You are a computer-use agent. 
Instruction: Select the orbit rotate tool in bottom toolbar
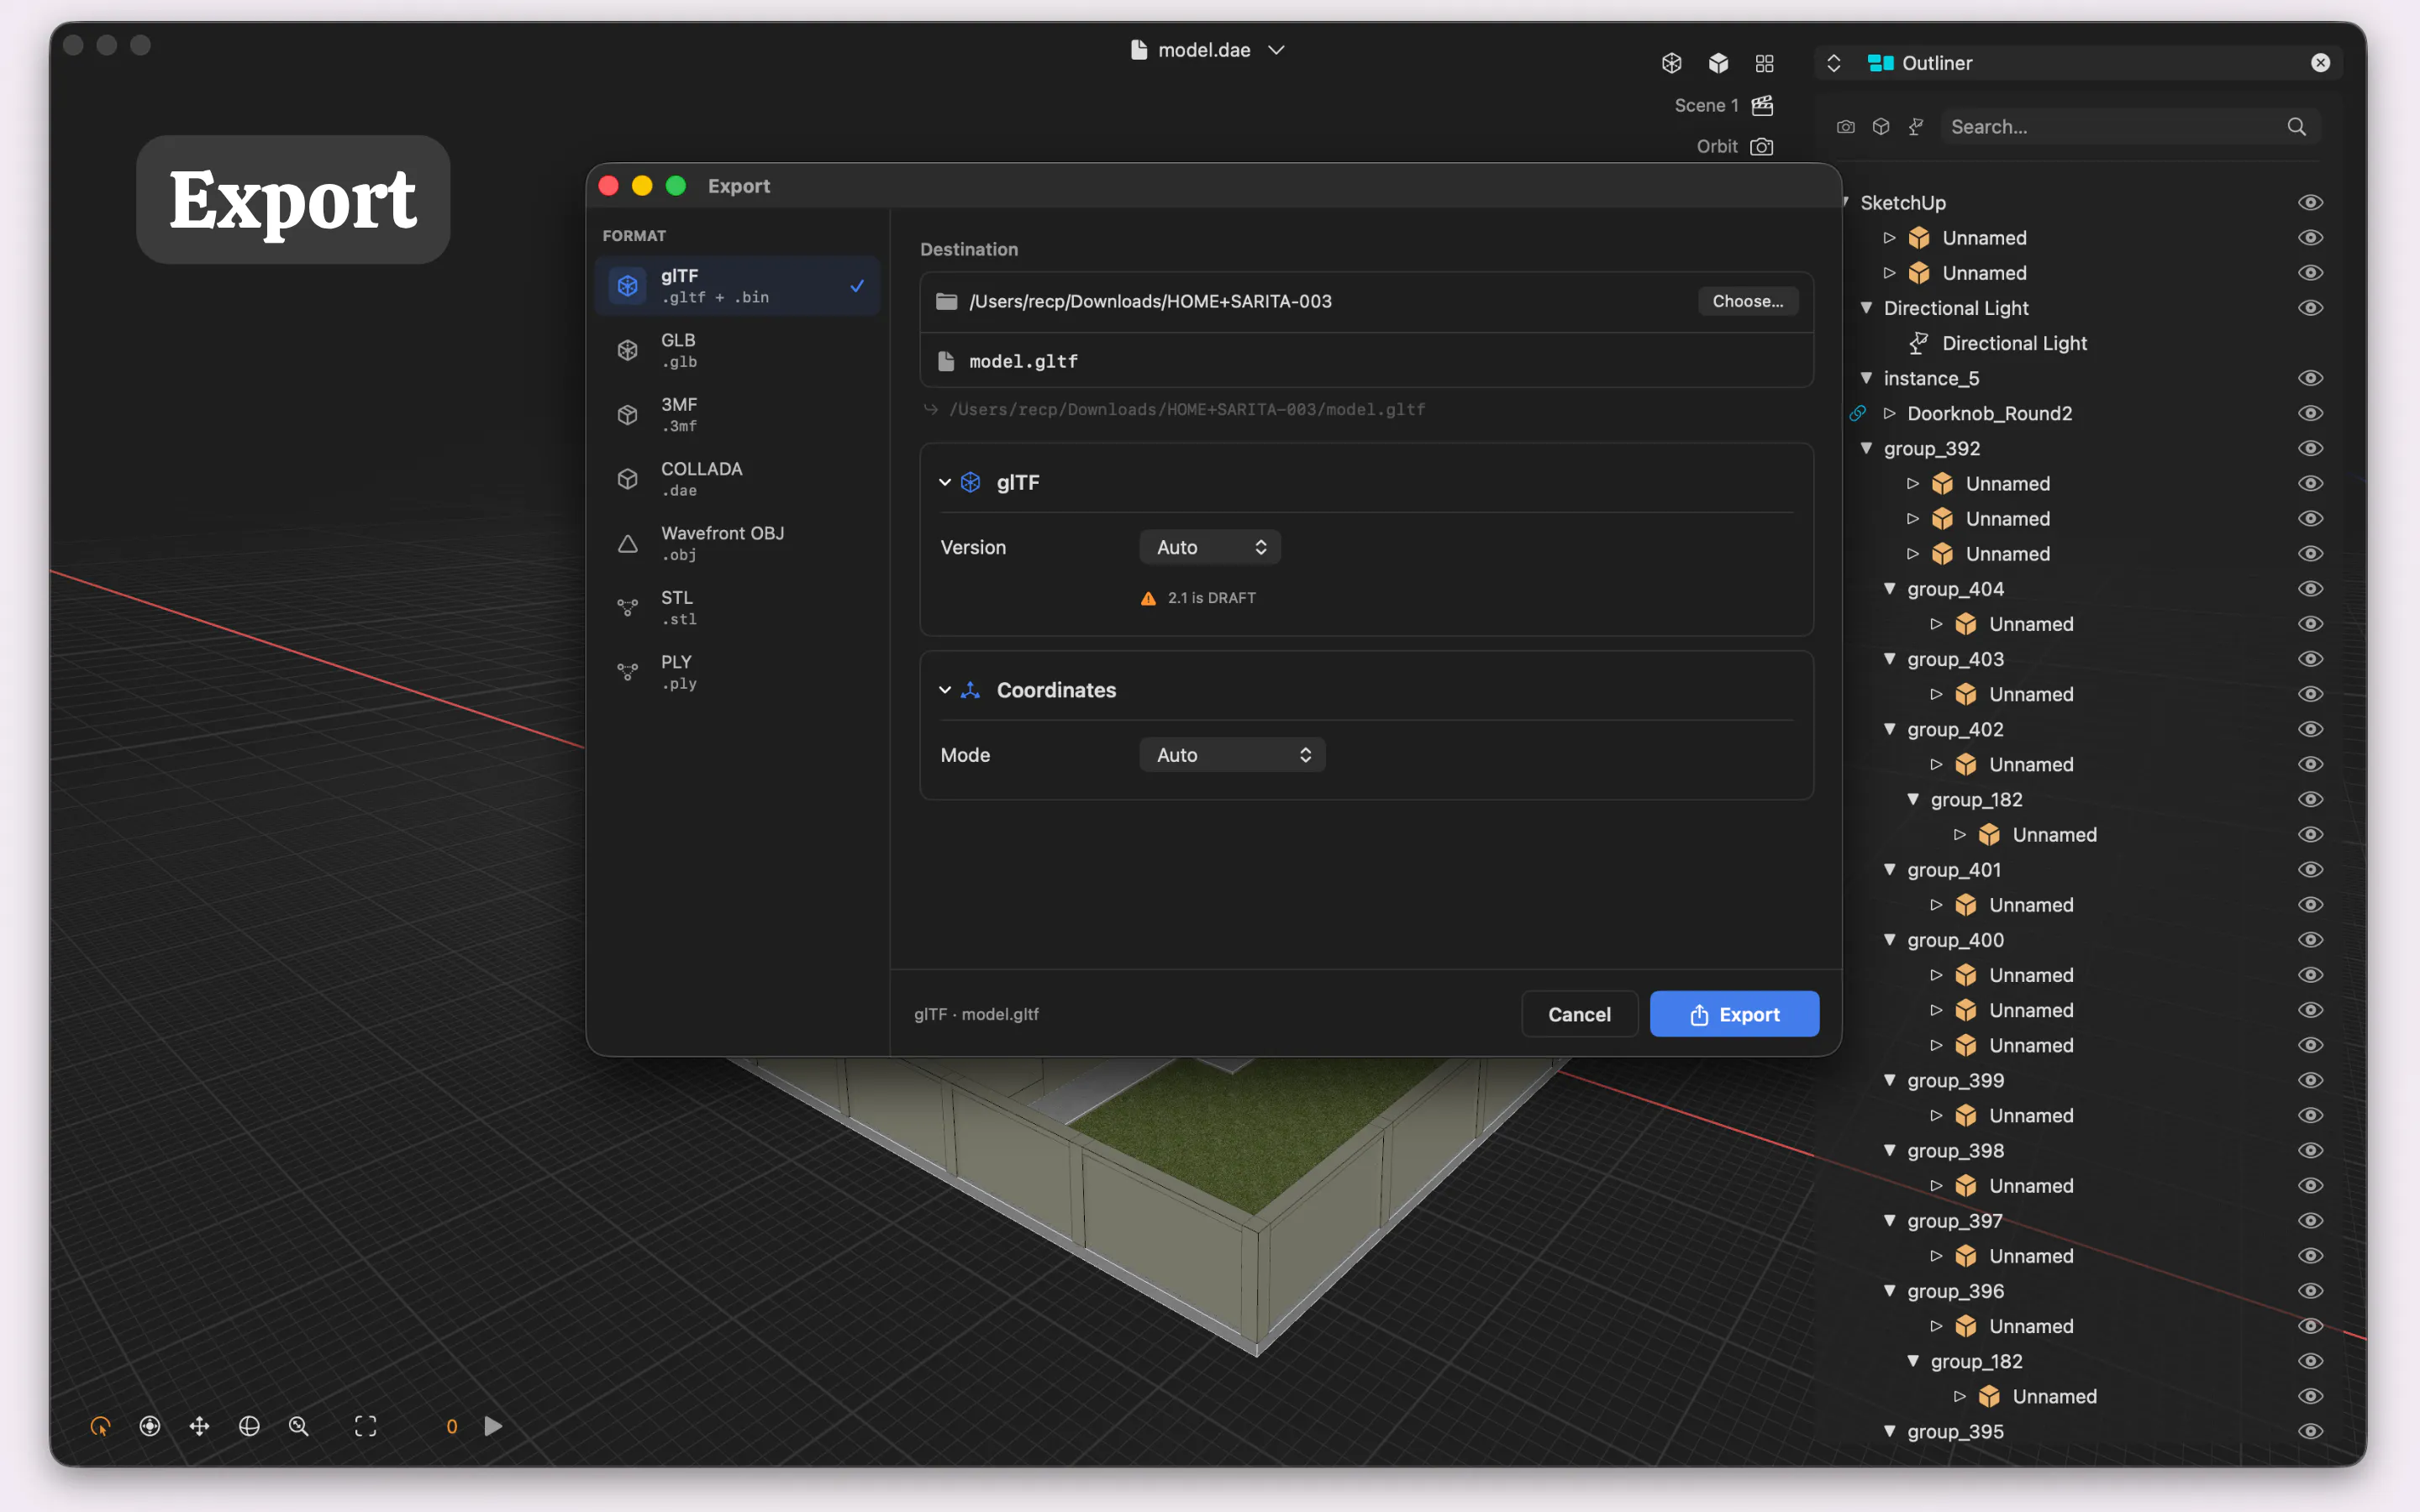(x=100, y=1426)
